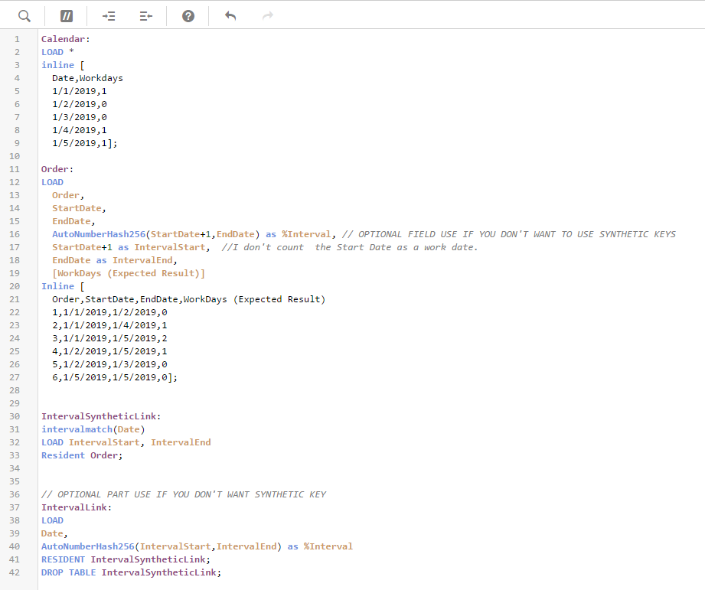Place cursor on 'IntervalSyntheticLink:' label on line 30

101,416
